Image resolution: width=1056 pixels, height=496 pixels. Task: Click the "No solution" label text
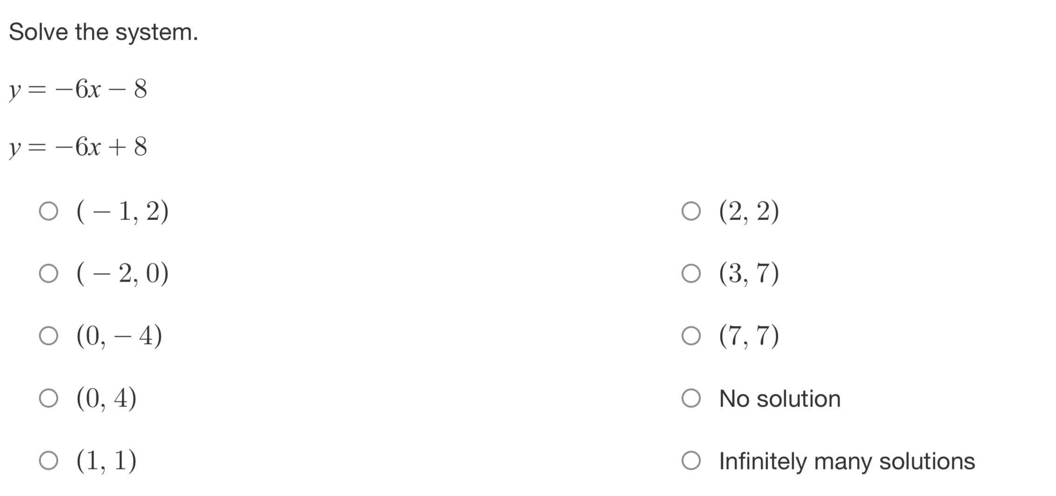(779, 399)
